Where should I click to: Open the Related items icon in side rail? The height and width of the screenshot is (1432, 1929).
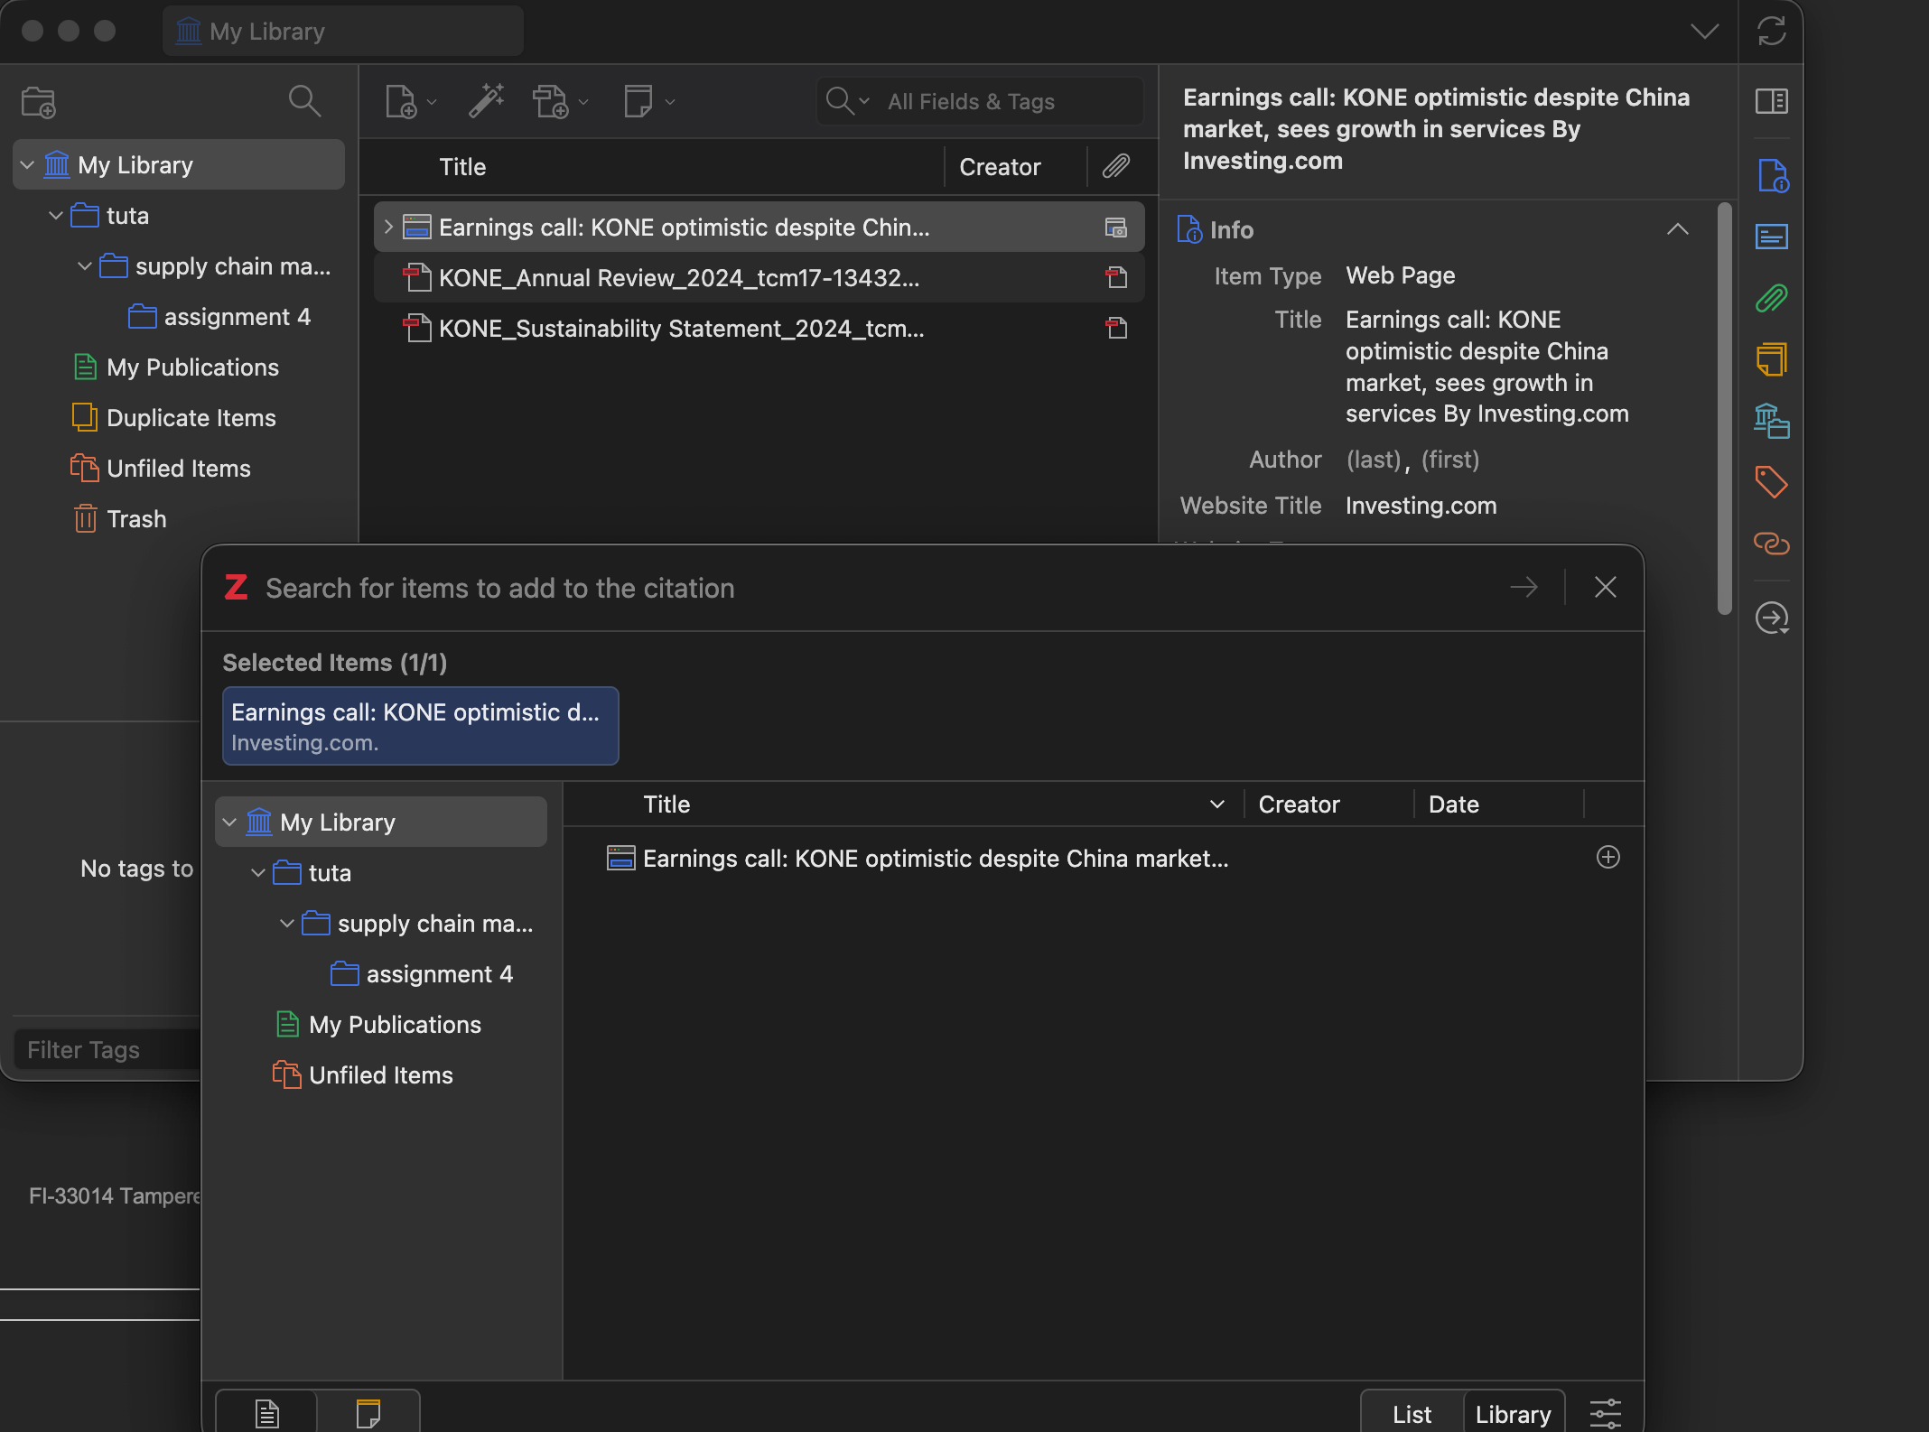click(1771, 543)
